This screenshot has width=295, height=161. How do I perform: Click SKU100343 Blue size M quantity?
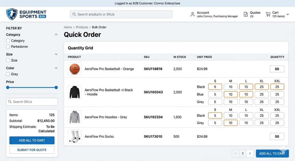pyautogui.click(x=231, y=94)
